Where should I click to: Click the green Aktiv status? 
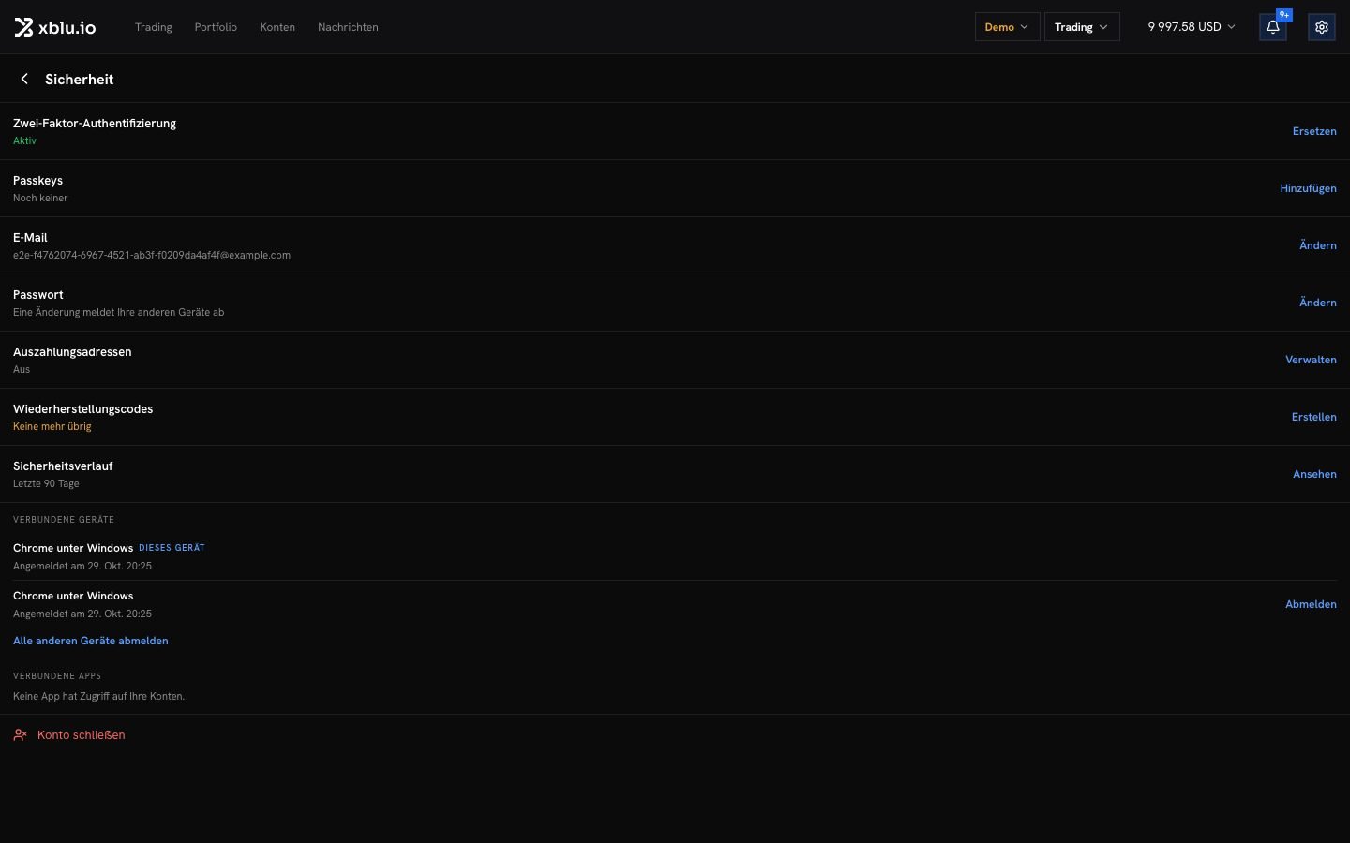[24, 140]
